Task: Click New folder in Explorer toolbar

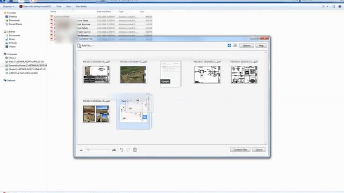Action: pos(81,6)
